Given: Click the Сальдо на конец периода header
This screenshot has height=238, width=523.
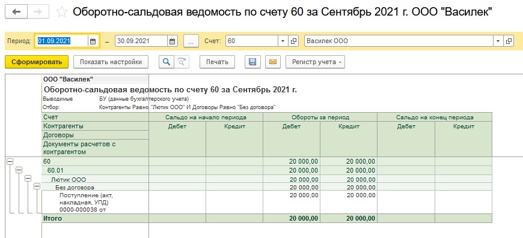Looking at the screenshot, I should click(x=435, y=118).
